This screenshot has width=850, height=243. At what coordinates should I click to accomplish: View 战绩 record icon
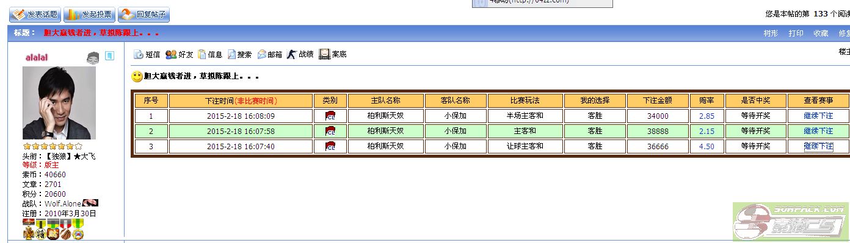point(300,54)
